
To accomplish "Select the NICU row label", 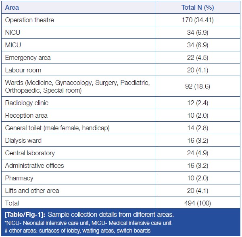I will tap(13, 32).
